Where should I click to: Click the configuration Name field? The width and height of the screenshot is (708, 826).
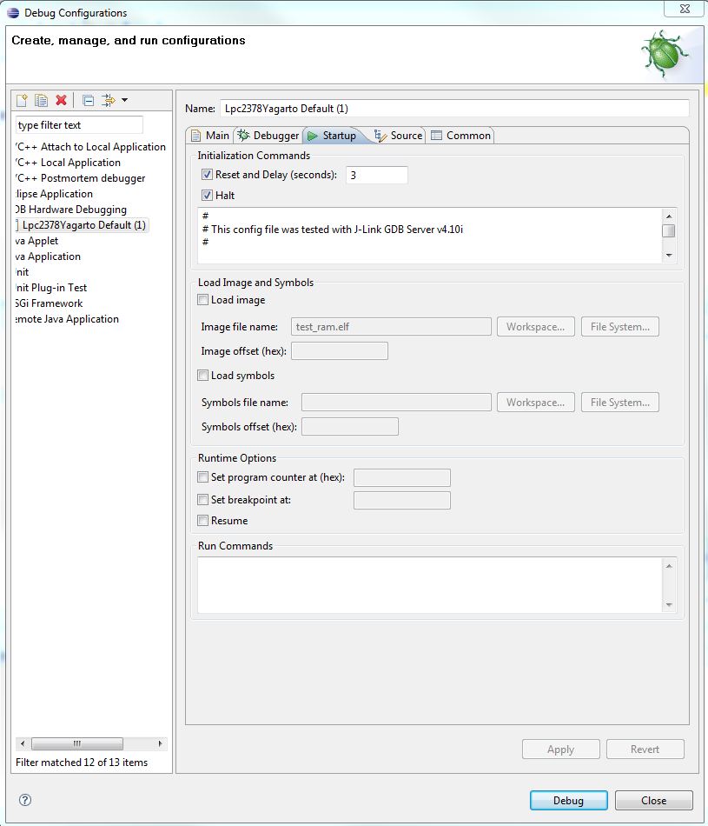click(454, 109)
